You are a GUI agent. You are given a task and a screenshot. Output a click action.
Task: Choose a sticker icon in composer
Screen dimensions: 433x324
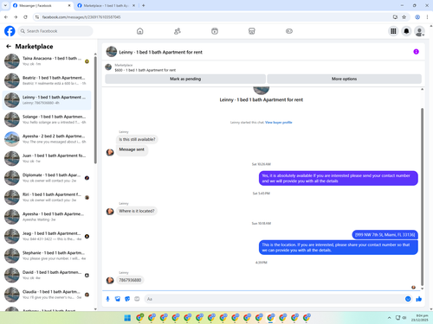(127, 299)
